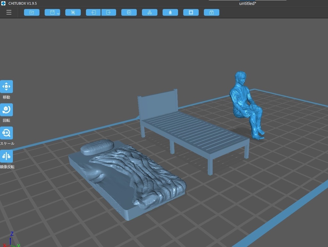Hollow the selected model
Image resolution: width=328 pixels, height=247 pixels.
[170, 12]
